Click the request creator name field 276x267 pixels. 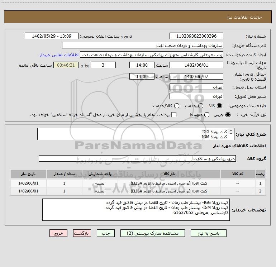click(x=152, y=55)
